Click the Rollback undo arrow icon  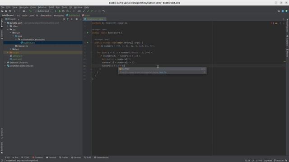tap(103, 11)
